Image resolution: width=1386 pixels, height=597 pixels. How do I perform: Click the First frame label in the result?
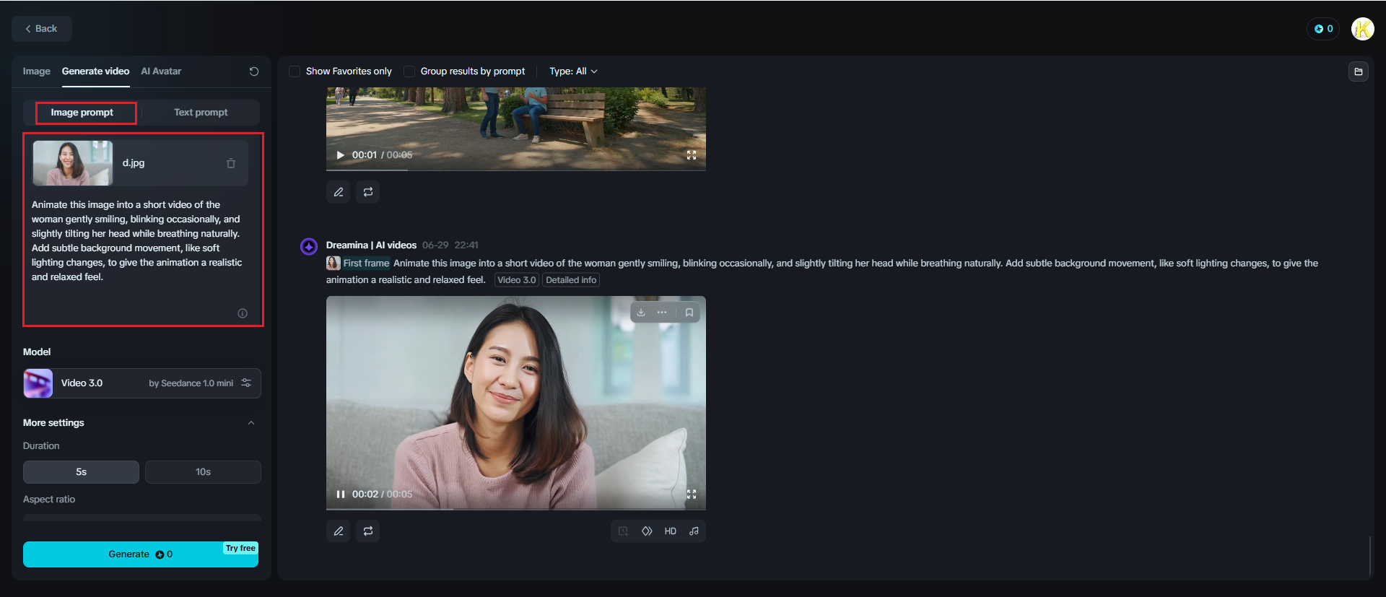coord(366,263)
